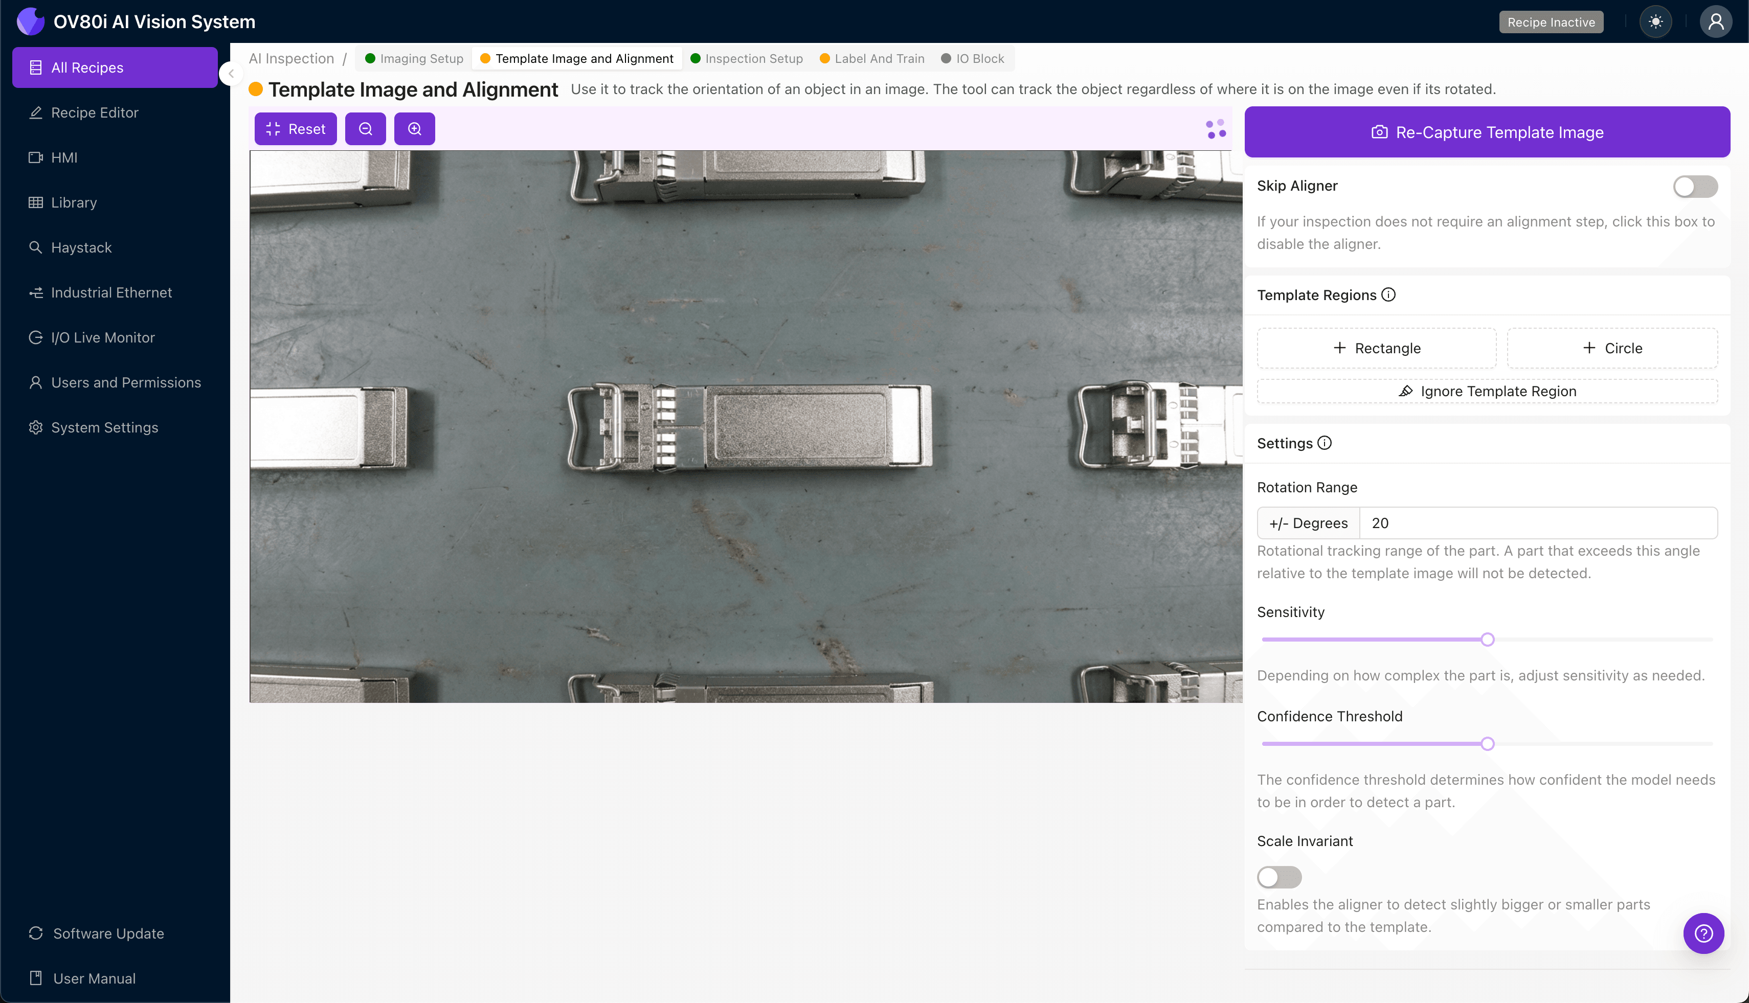Open Industrial Ethernet in sidebar

point(111,292)
